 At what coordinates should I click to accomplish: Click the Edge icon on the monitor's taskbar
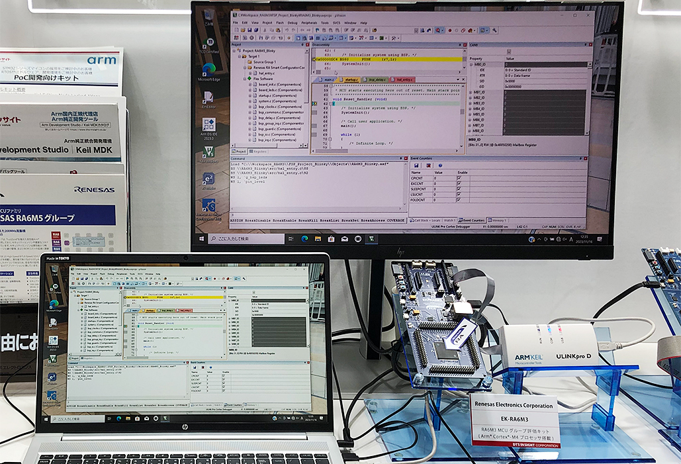[305, 238]
